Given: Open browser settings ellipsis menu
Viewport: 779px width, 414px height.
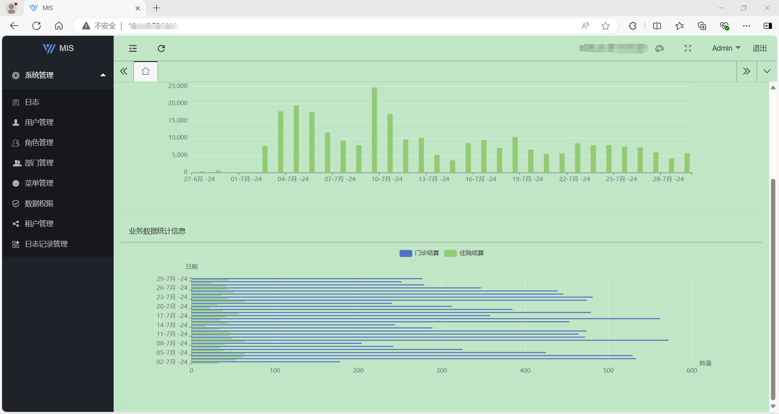Looking at the screenshot, I should [x=747, y=26].
